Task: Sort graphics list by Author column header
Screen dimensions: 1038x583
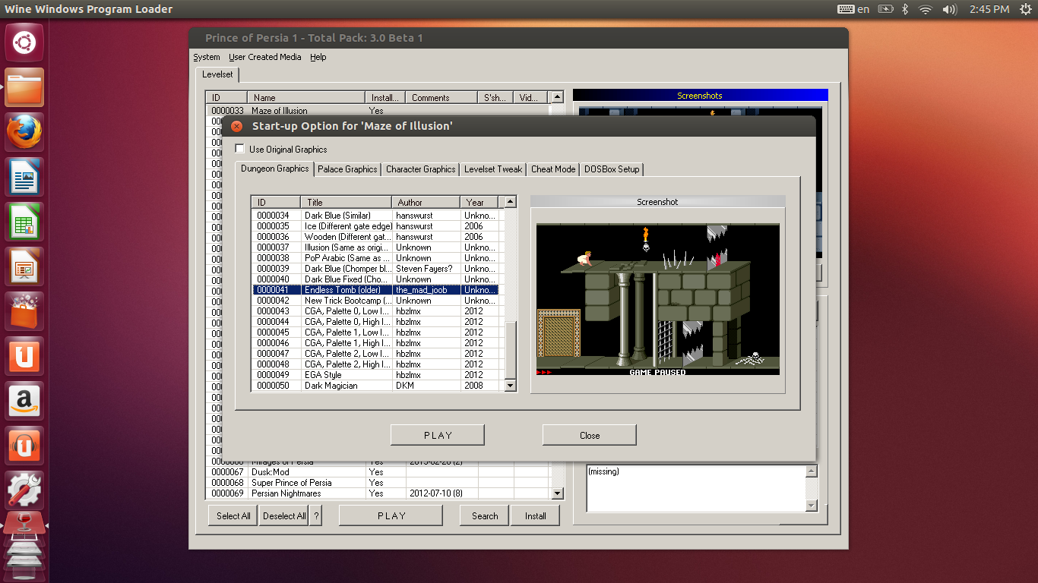Action: (x=427, y=202)
